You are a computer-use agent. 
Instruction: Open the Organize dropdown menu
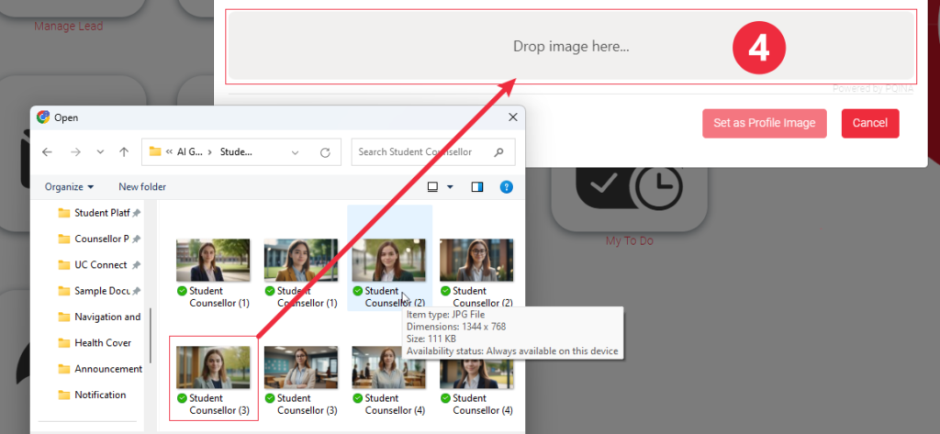(x=69, y=187)
